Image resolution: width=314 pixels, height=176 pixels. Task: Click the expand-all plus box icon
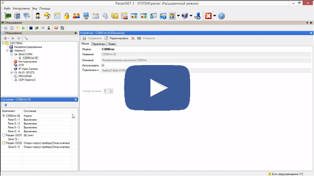13,38
